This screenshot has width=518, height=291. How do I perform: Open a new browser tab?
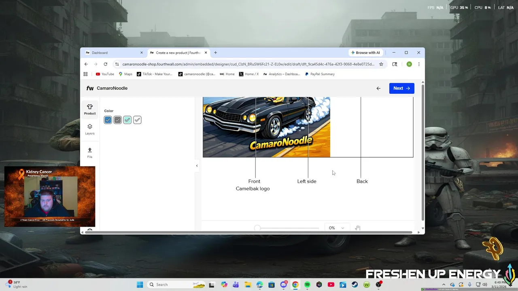215,53
